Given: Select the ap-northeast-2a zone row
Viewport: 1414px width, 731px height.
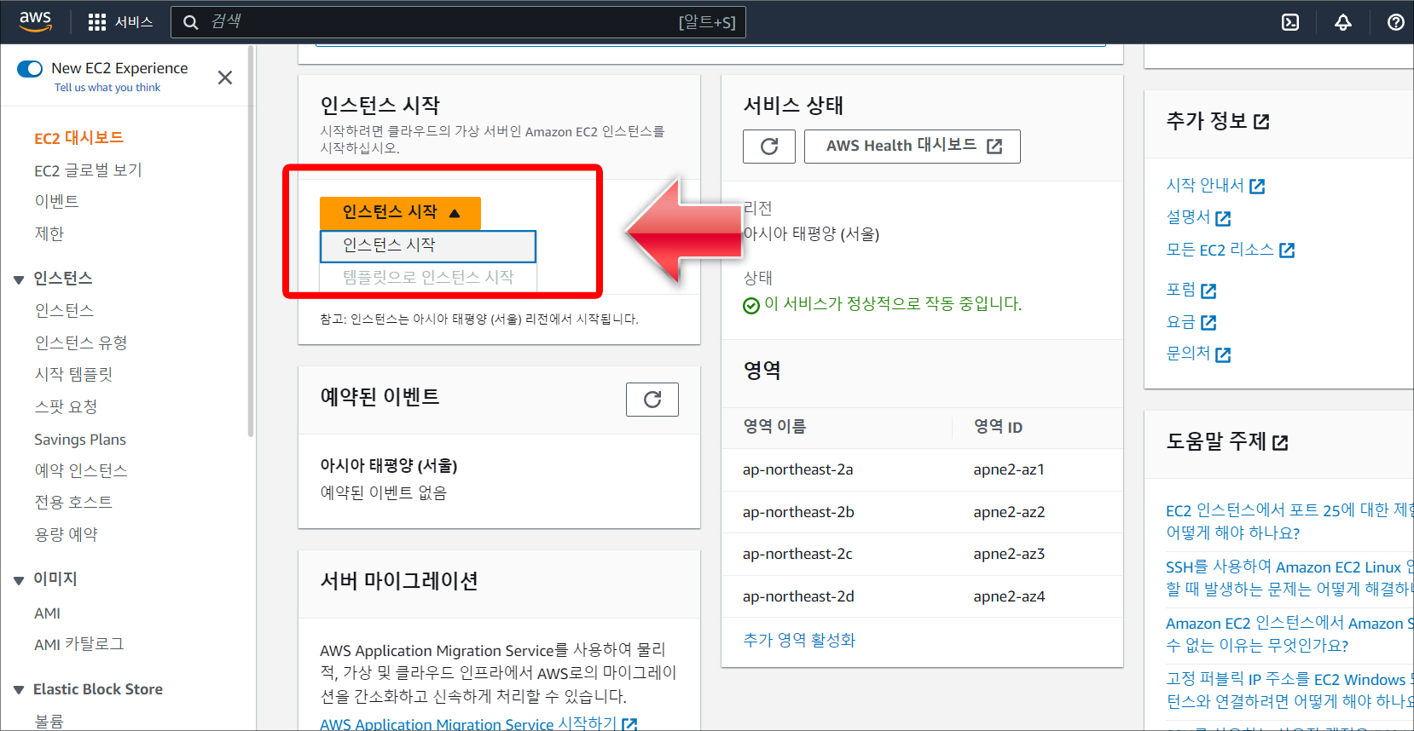Looking at the screenshot, I should (x=922, y=469).
